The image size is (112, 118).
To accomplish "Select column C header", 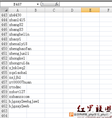I will click(x=54, y=10).
